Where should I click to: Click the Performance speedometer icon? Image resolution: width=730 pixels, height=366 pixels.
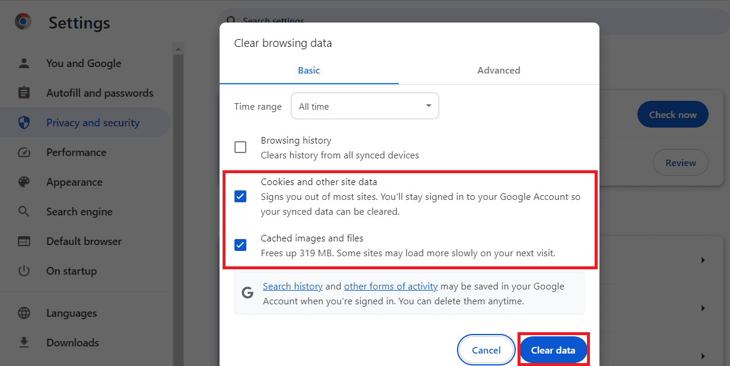(x=24, y=152)
